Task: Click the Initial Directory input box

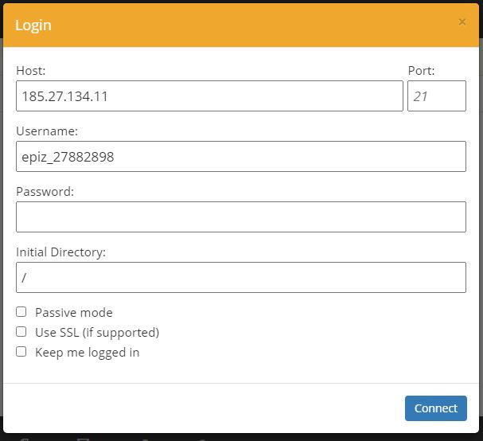Action: click(240, 278)
